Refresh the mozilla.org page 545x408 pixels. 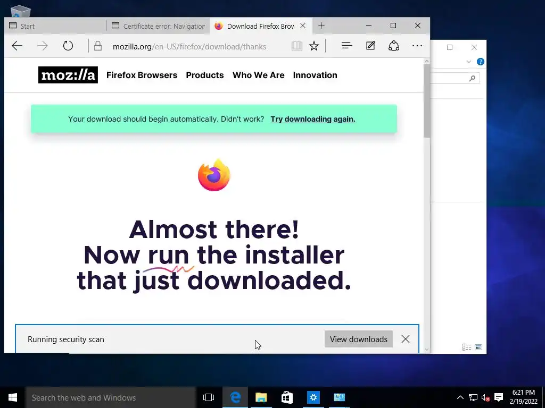(68, 46)
